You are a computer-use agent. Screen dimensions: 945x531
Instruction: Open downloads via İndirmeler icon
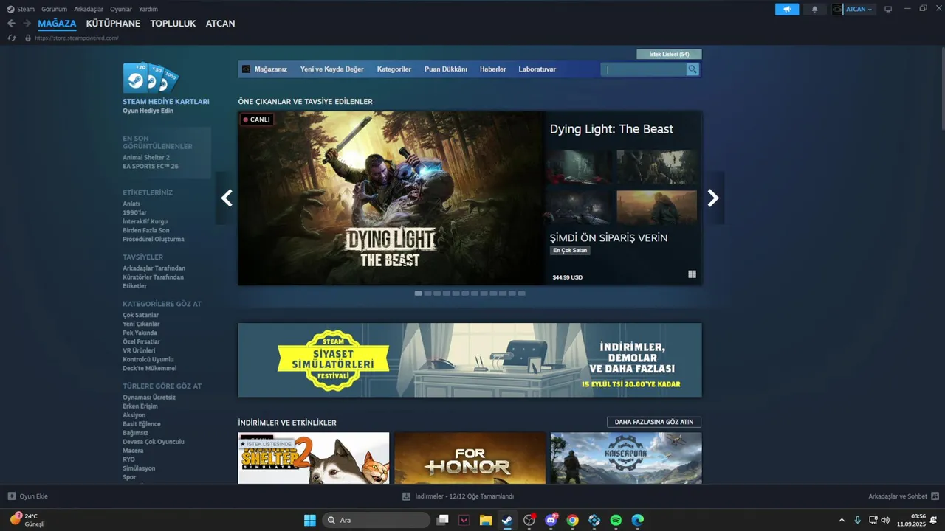[406, 496]
